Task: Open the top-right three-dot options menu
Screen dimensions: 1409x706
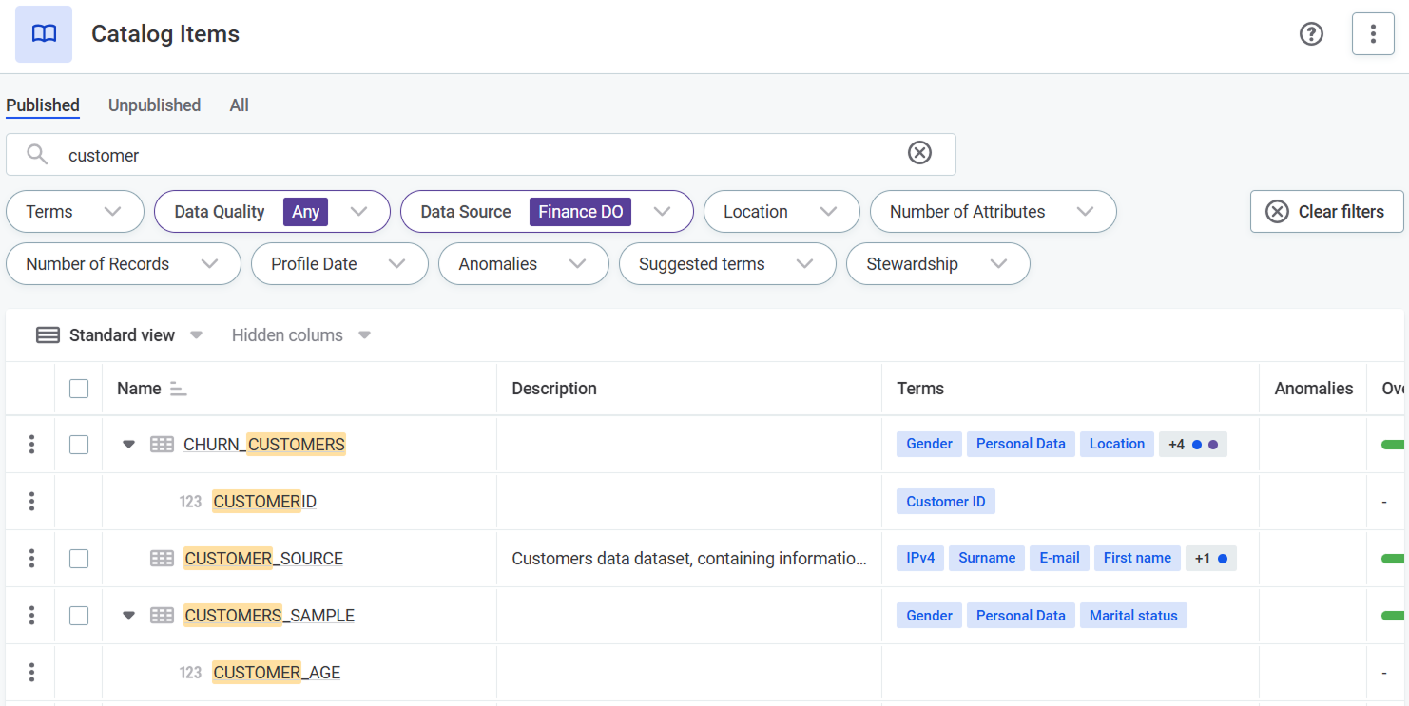Action: pos(1372,34)
